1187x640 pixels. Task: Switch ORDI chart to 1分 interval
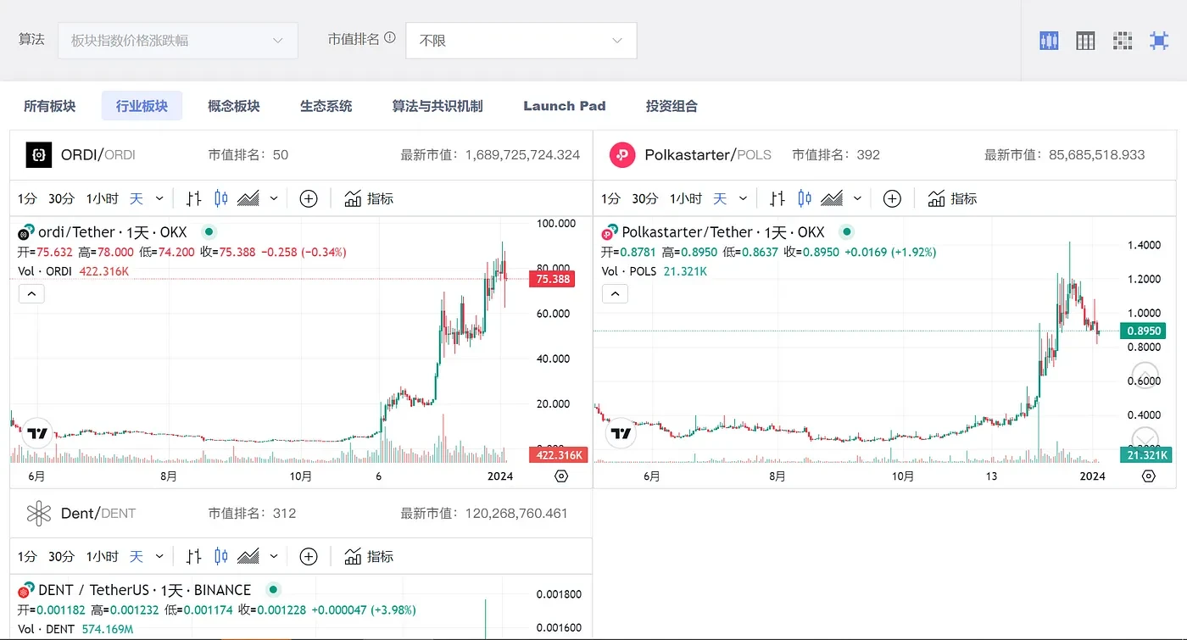[26, 198]
